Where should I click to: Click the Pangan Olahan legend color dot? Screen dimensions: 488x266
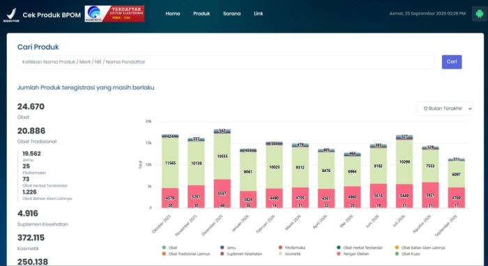pyautogui.click(x=338, y=254)
